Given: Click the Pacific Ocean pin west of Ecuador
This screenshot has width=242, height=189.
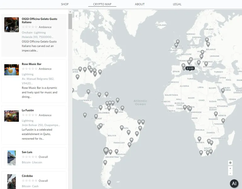Looking at the screenshot, I should coord(85,115).
